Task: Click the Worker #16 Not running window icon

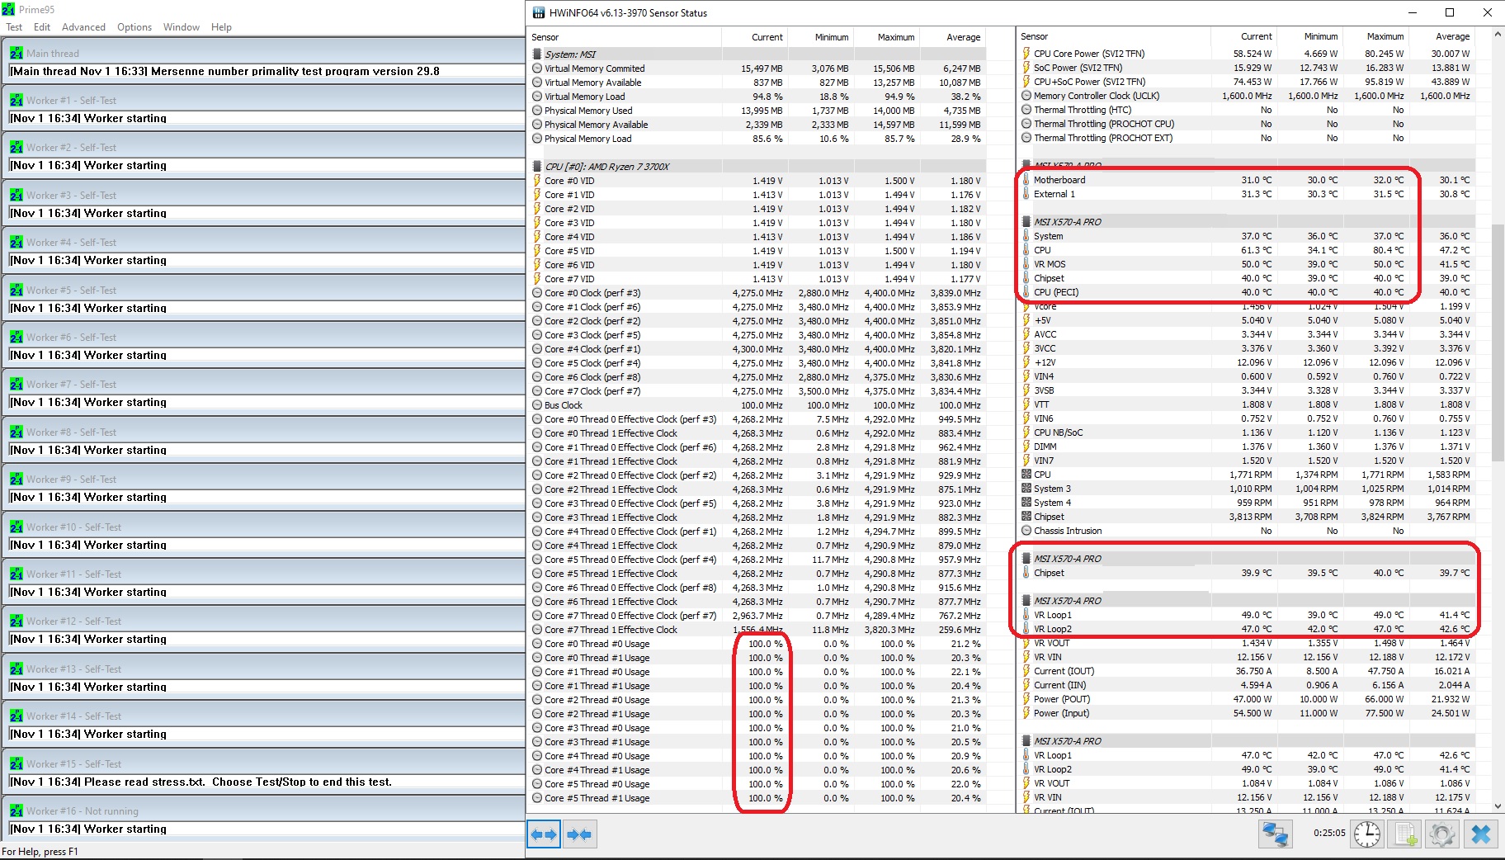Action: tap(17, 810)
